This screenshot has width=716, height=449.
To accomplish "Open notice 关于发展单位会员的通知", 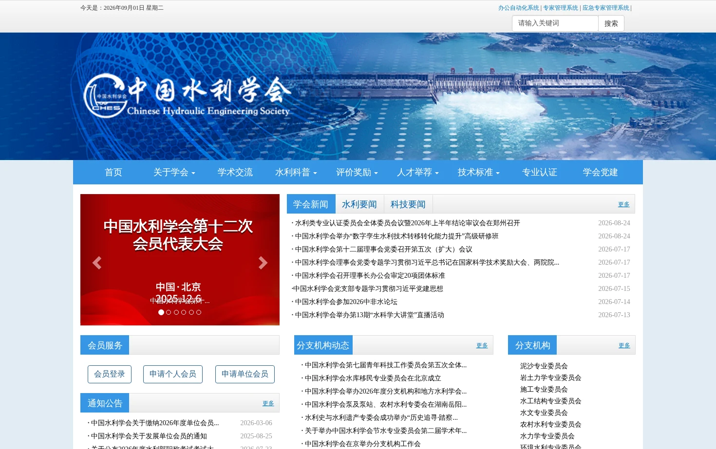I will [149, 436].
